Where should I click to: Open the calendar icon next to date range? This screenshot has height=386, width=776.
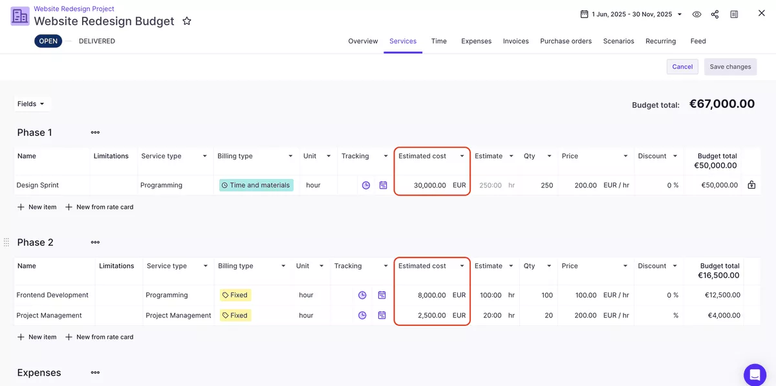pyautogui.click(x=584, y=14)
